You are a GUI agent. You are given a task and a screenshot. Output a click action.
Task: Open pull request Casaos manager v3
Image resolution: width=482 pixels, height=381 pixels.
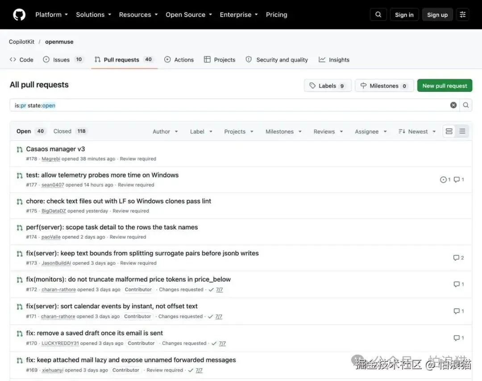coord(55,149)
